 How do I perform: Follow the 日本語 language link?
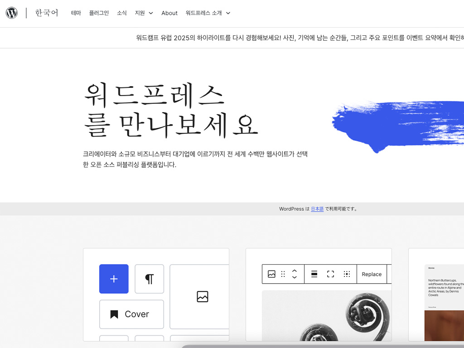coord(317,209)
